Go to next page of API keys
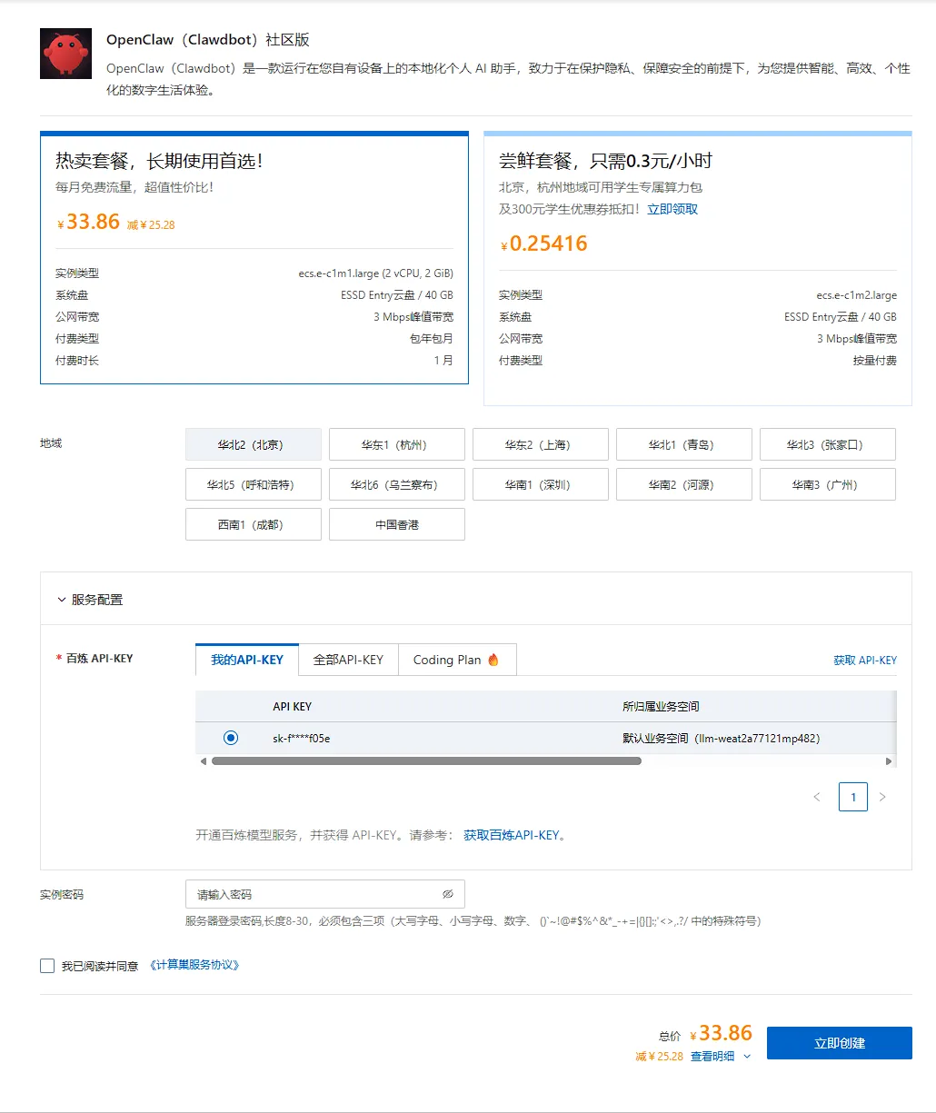936x1113 pixels. [882, 797]
